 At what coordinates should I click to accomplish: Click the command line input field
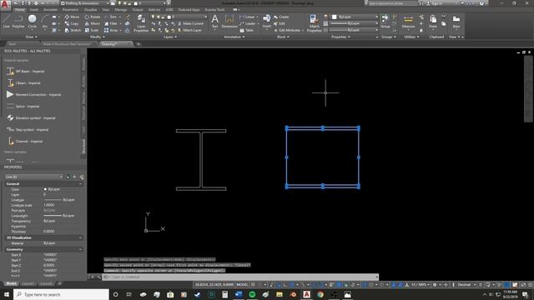[x=240, y=277]
